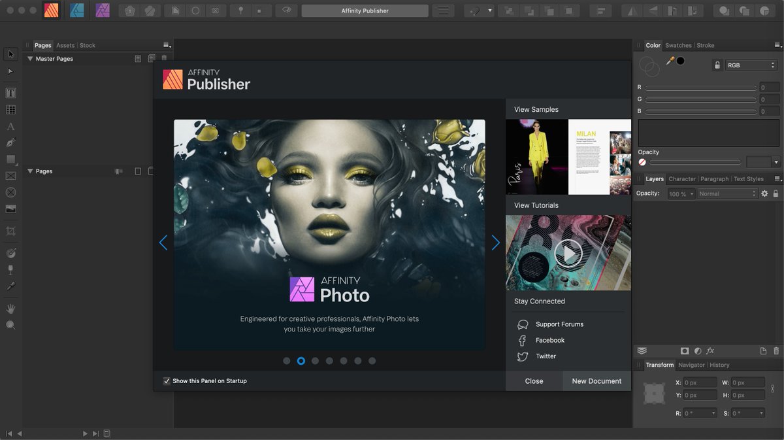Viewport: 784px width, 440px height.
Task: Switch to the Swatches tab
Action: [678, 45]
